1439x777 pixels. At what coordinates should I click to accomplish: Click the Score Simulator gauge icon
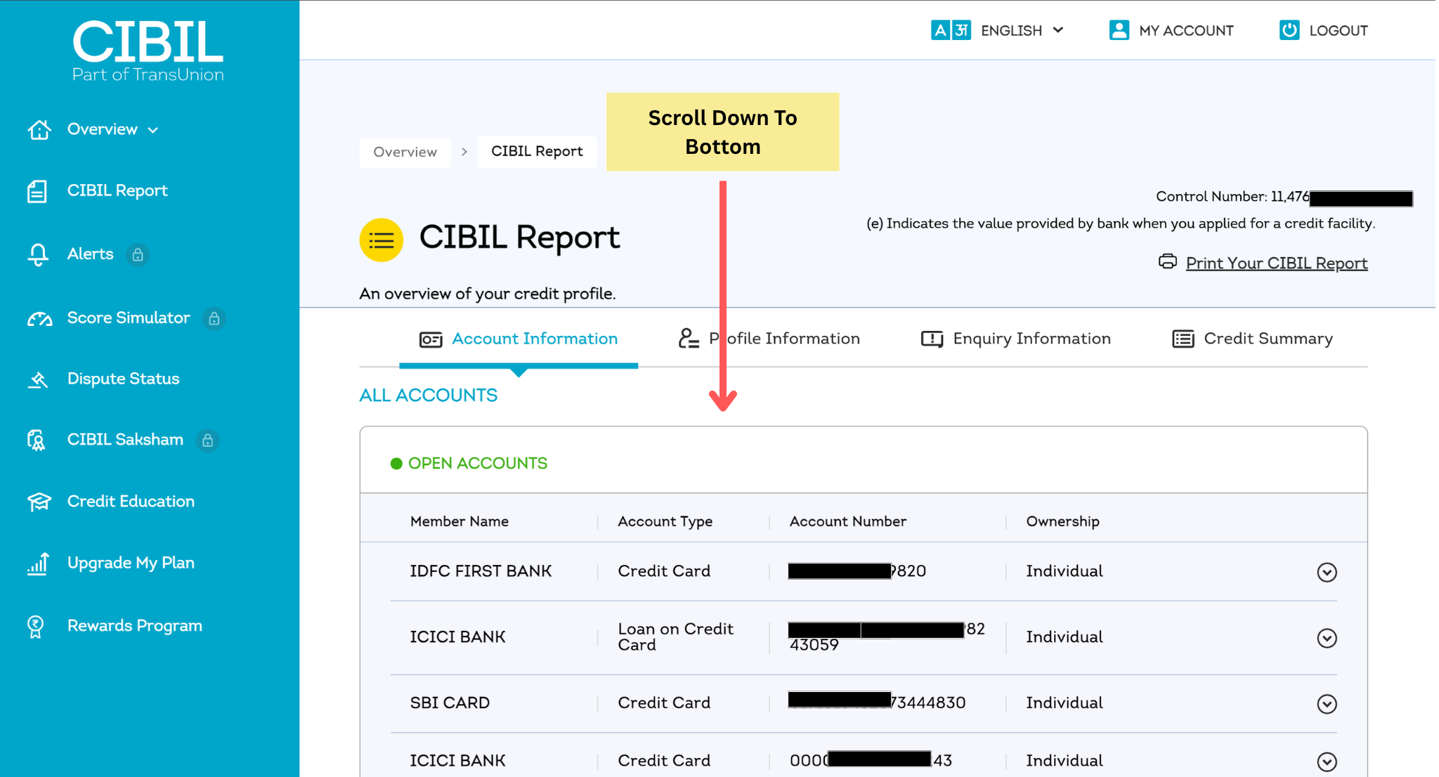[39, 318]
